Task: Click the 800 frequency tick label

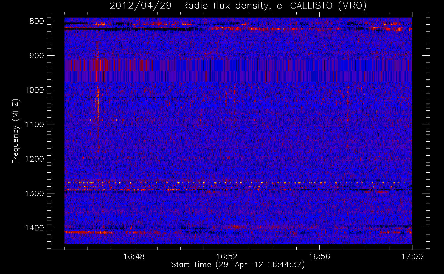Action: point(36,21)
